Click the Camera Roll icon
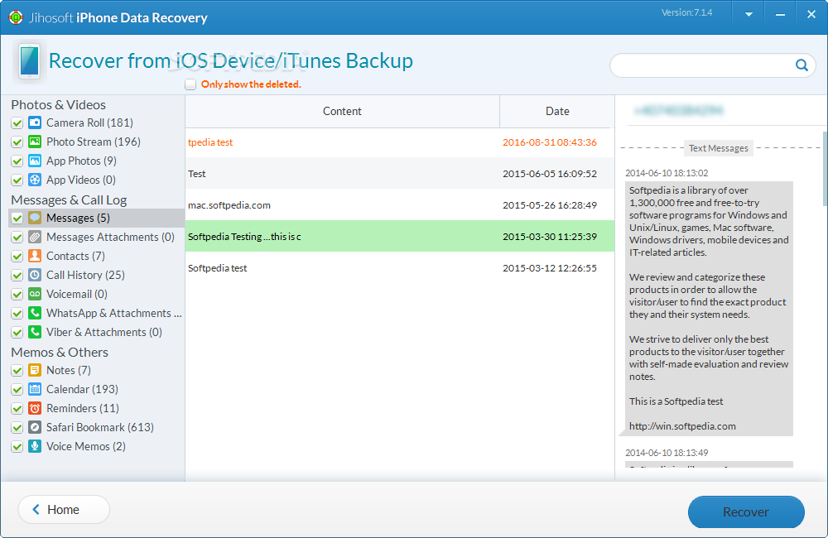This screenshot has height=538, width=828. coord(35,122)
